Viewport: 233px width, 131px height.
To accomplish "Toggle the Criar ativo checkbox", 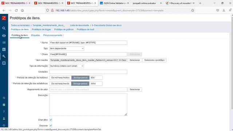I will [x=51, y=120].
